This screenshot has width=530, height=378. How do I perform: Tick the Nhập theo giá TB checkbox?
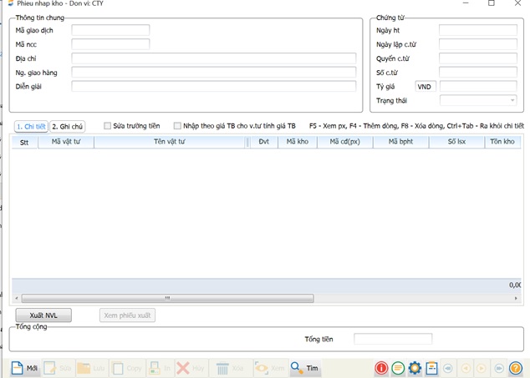177,126
